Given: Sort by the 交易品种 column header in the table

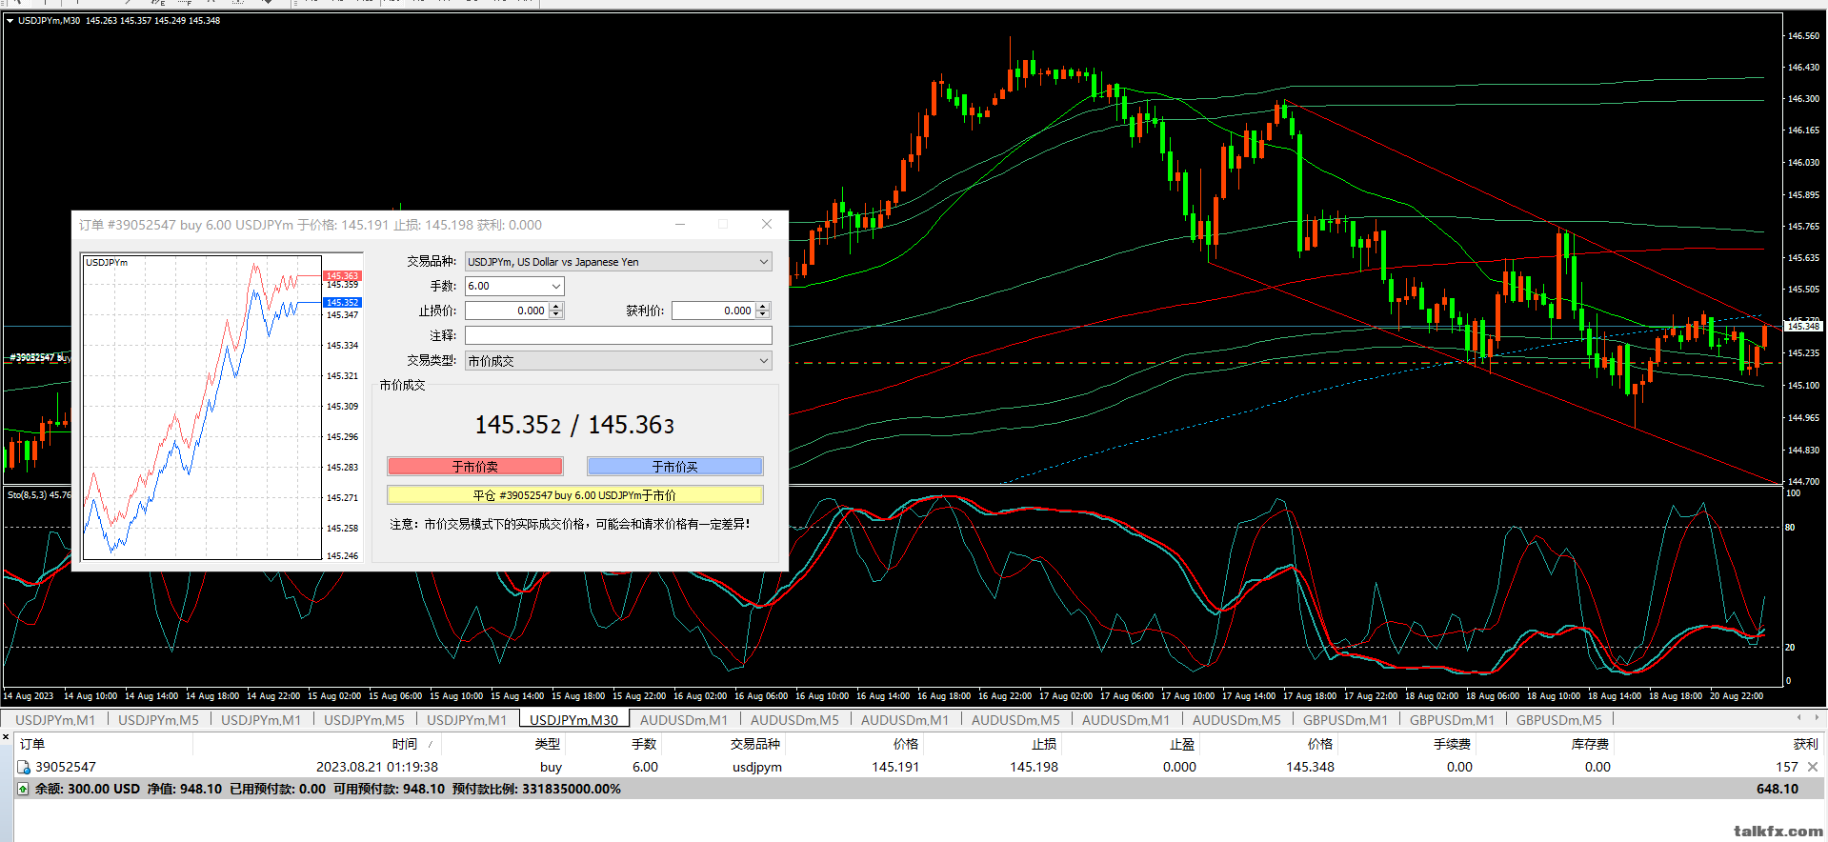Looking at the screenshot, I should [x=755, y=744].
